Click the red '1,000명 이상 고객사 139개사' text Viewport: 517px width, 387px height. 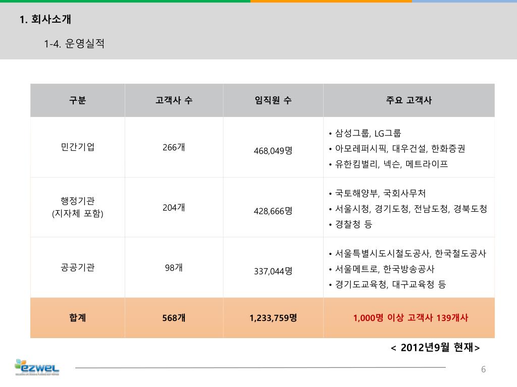[410, 318]
